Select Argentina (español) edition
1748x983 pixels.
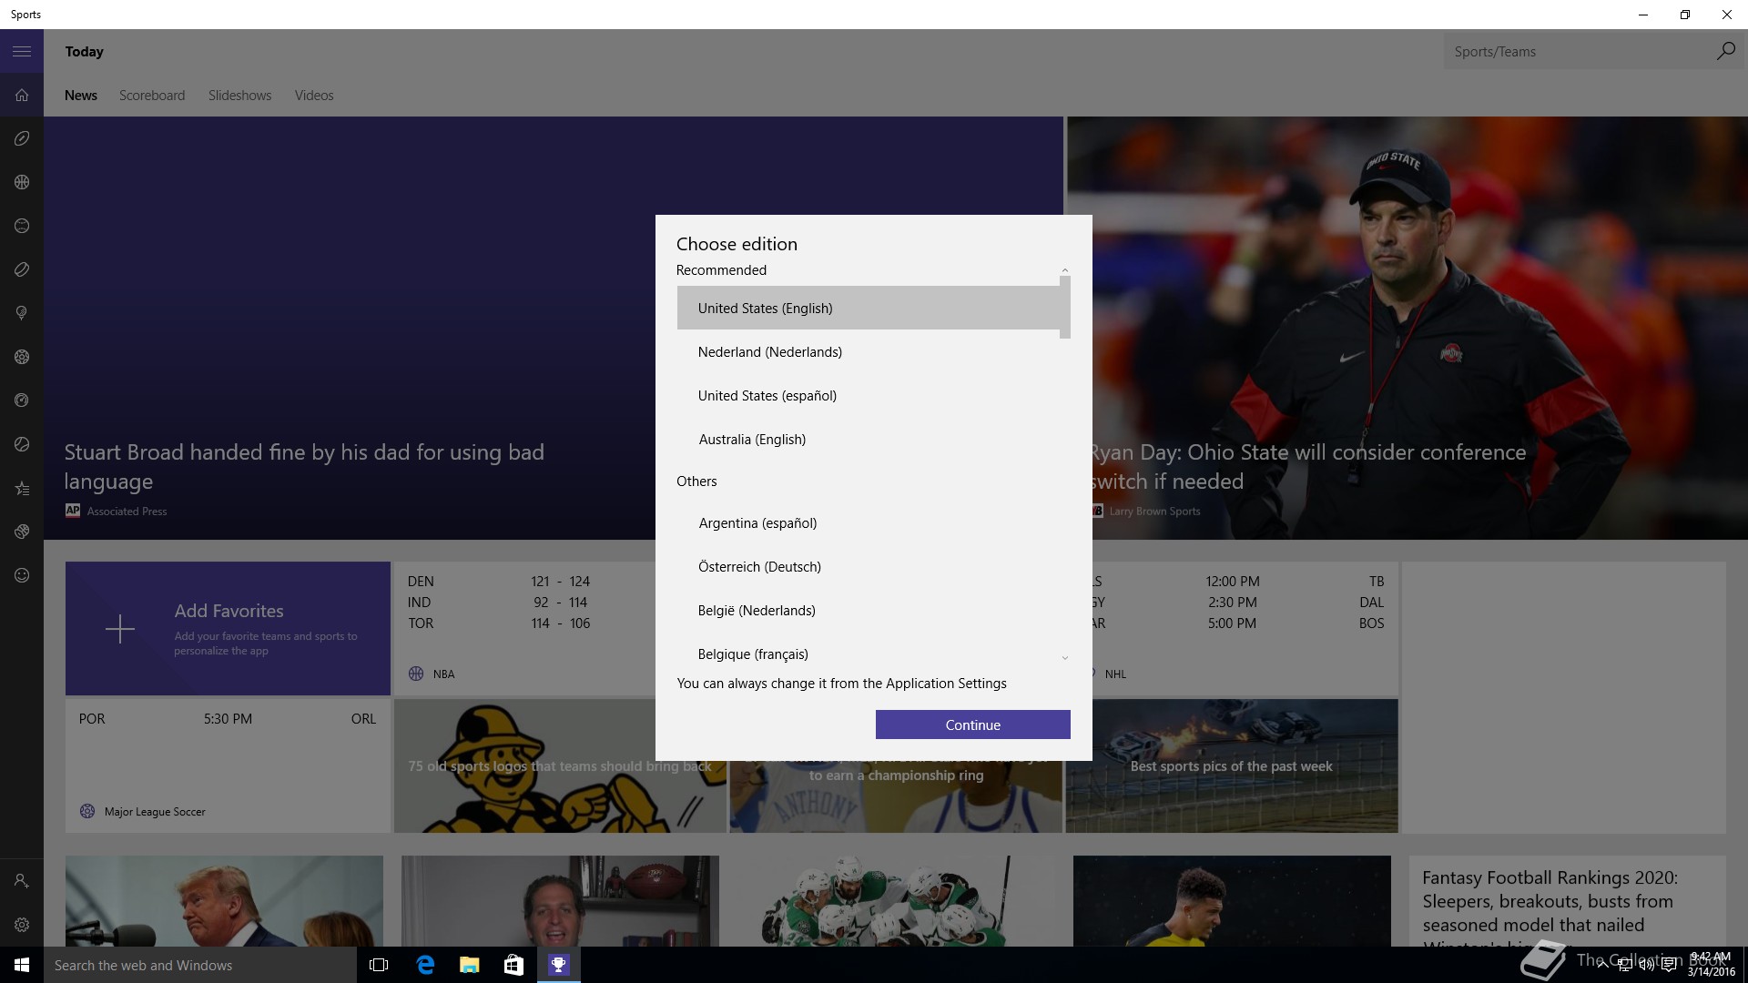(869, 522)
